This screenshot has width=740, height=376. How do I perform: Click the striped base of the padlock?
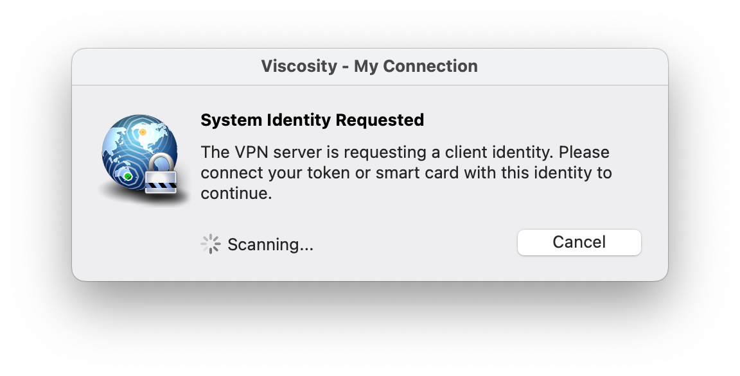pyautogui.click(x=161, y=186)
